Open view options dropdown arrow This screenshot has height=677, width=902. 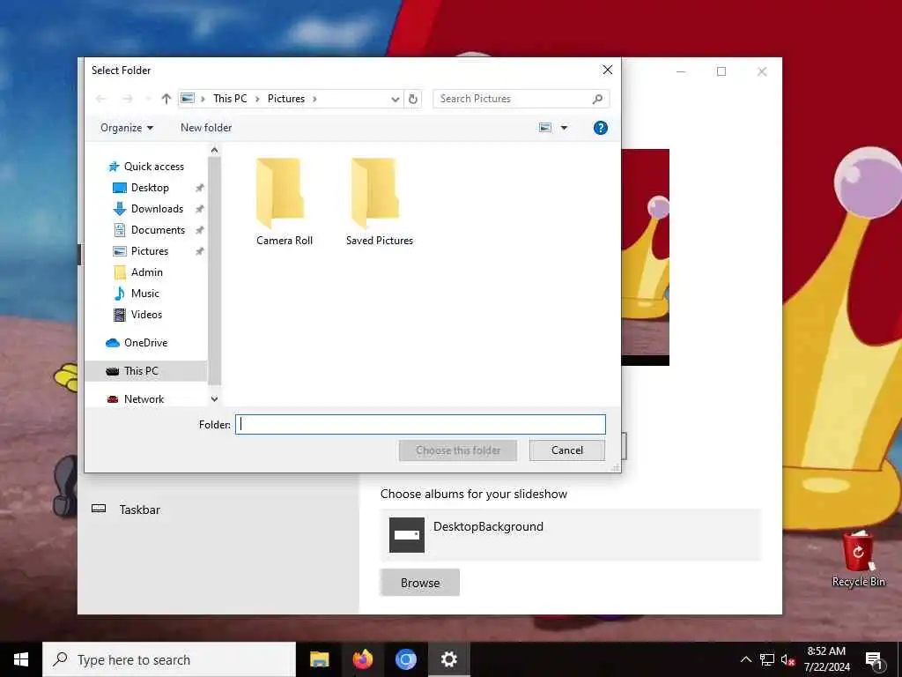pyautogui.click(x=565, y=128)
